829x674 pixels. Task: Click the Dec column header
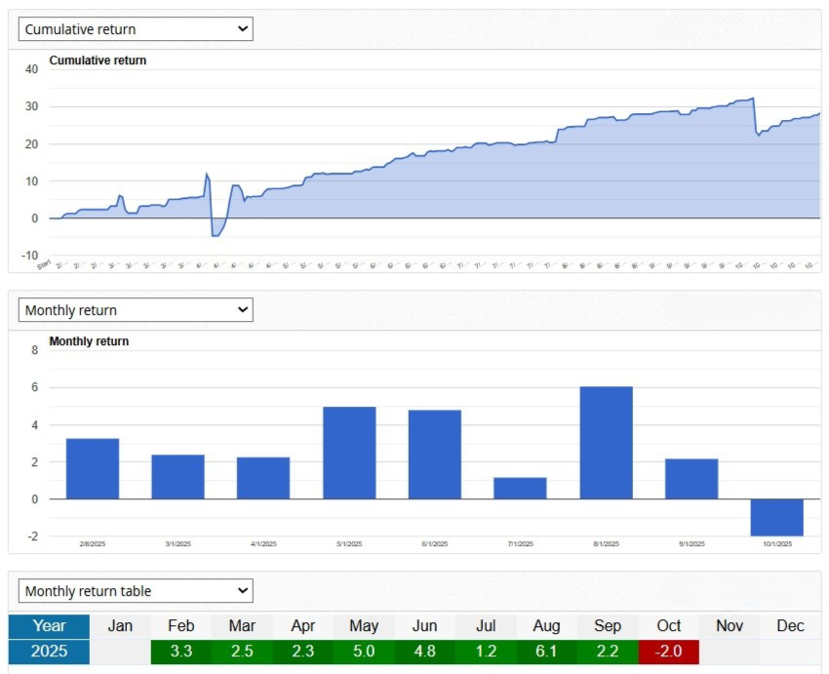790,626
